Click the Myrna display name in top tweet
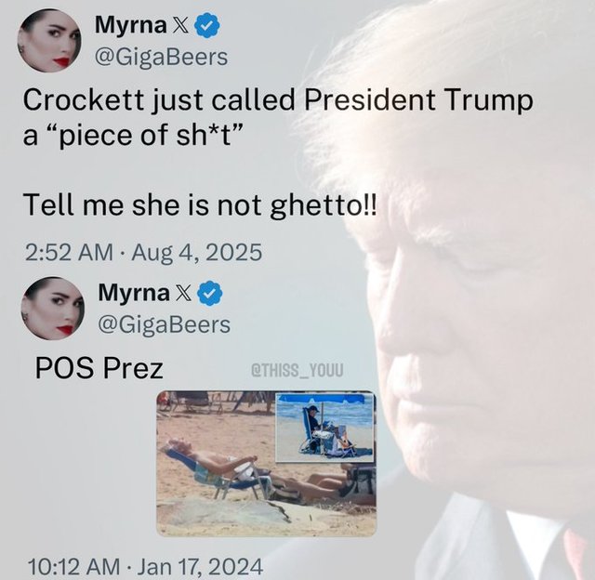Viewport: 595px width, 580px height. coord(130,26)
